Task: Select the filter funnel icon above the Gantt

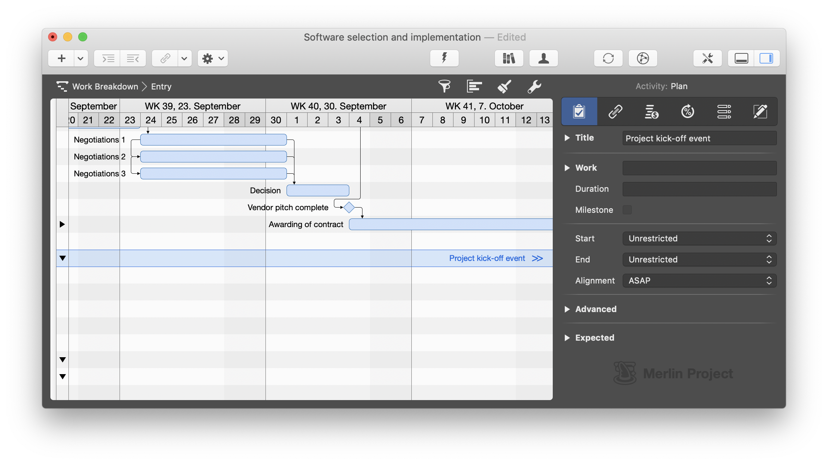Action: pyautogui.click(x=444, y=86)
